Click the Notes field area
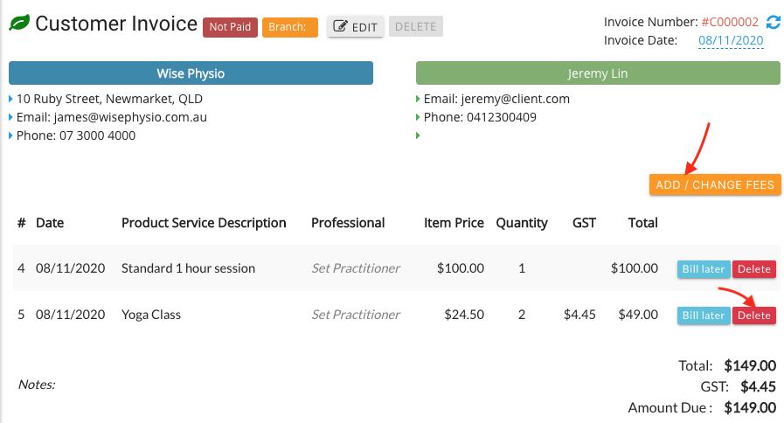This screenshot has width=784, height=423. (37, 384)
